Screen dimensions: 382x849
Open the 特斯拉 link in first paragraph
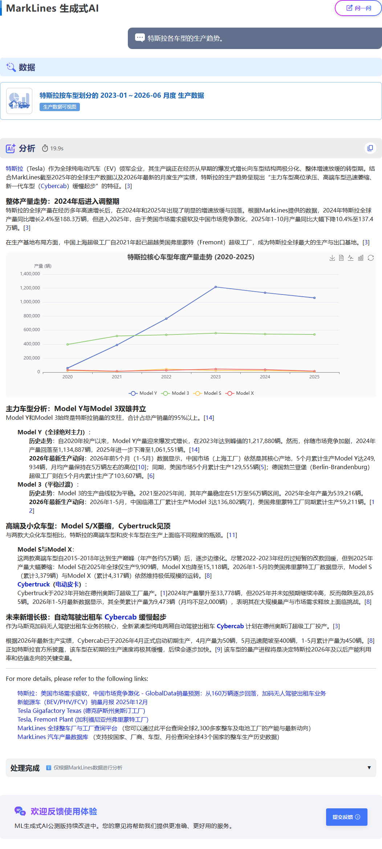pyautogui.click(x=15, y=168)
